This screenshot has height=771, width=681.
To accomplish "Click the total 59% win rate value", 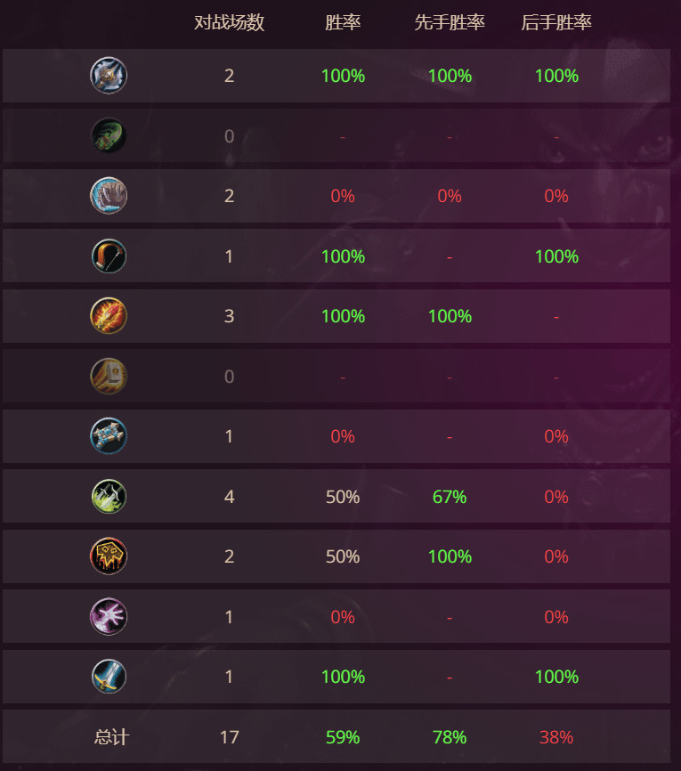I will coord(343,737).
